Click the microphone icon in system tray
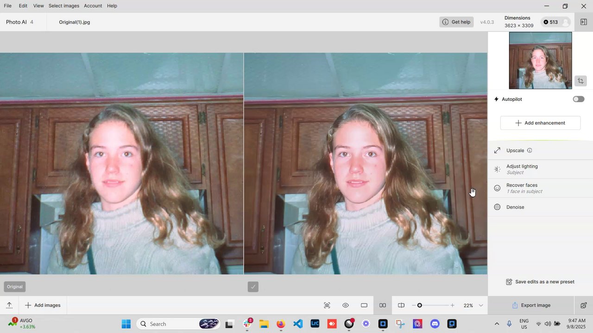 pyautogui.click(x=509, y=324)
